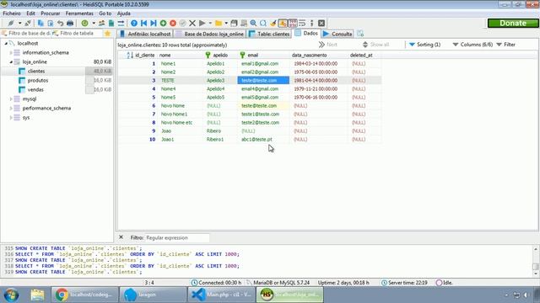Switch to Base de Dados: loja_online tab
Viewport: 540px width, 303px height.
click(210, 34)
